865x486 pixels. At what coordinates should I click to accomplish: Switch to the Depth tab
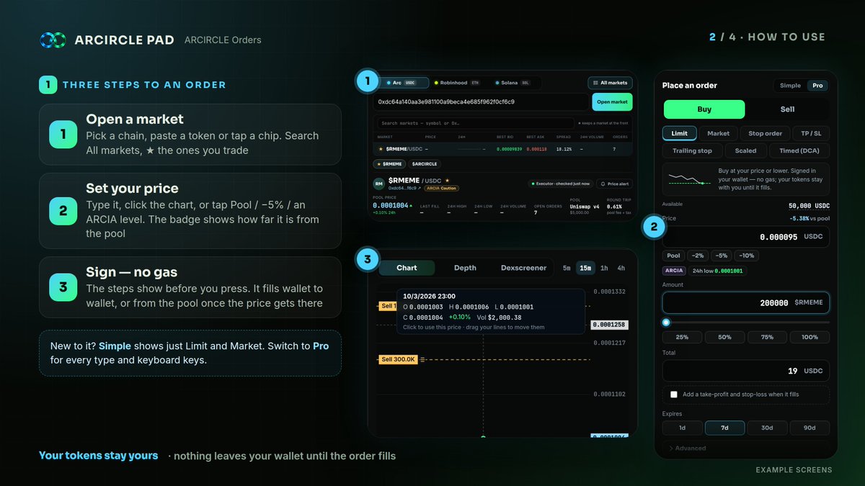(x=465, y=268)
